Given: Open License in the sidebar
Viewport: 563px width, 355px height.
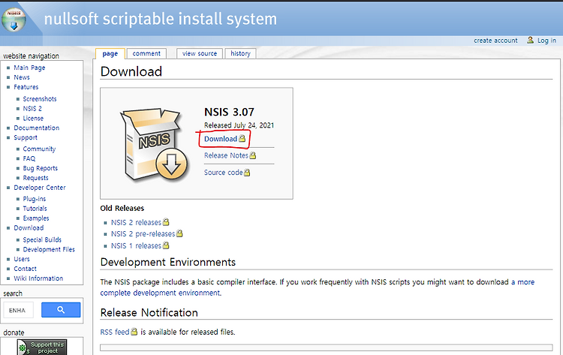Looking at the screenshot, I should (33, 118).
